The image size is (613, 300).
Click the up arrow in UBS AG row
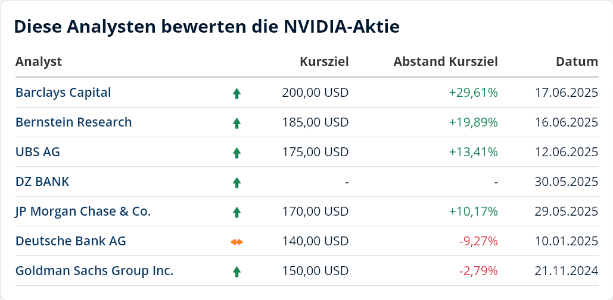click(237, 153)
